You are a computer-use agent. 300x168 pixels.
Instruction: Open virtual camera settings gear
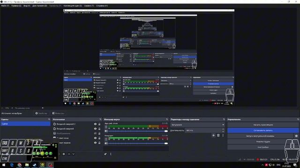296,136
